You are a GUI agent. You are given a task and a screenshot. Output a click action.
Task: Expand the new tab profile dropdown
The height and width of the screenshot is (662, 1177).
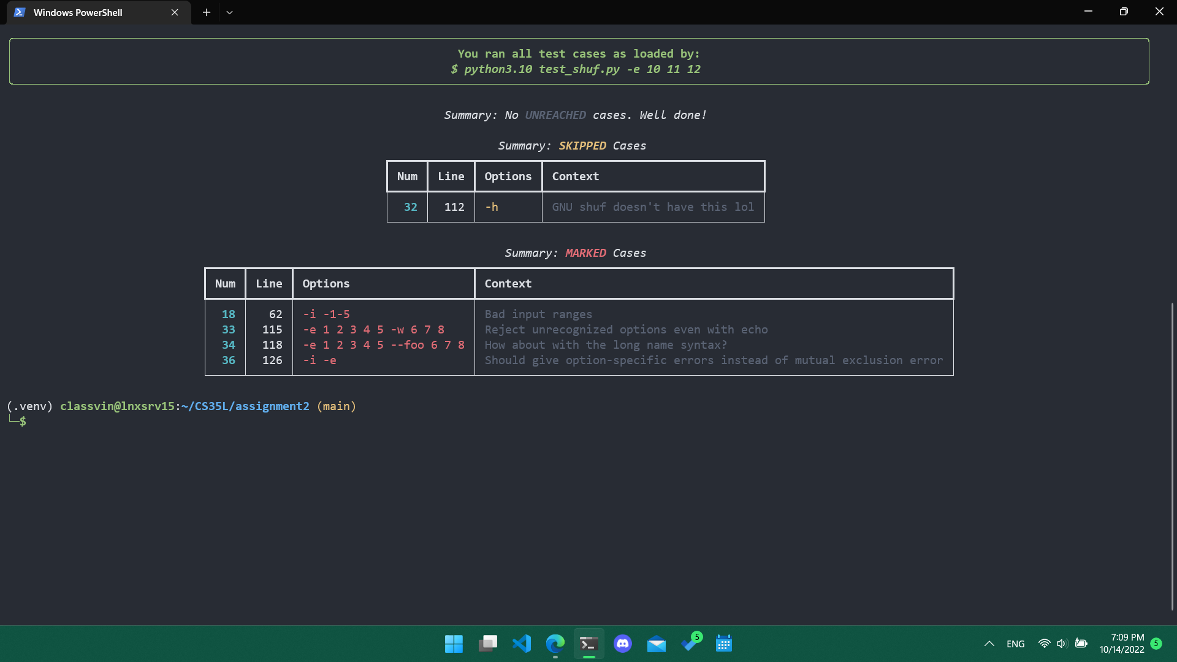tap(229, 12)
